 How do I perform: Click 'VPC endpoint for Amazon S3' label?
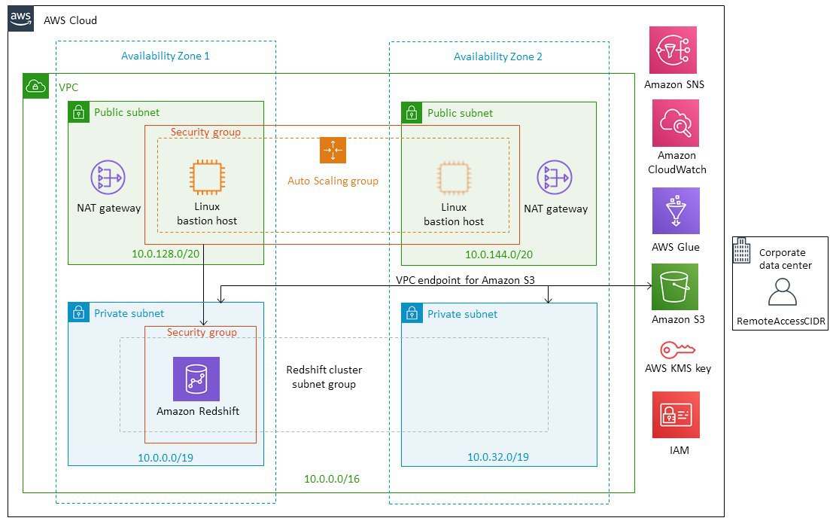[465, 280]
